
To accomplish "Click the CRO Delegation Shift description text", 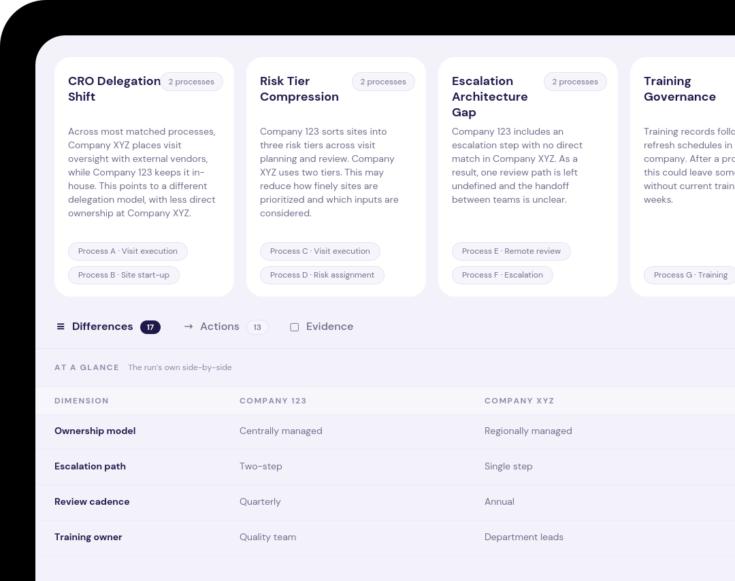I will [x=142, y=172].
